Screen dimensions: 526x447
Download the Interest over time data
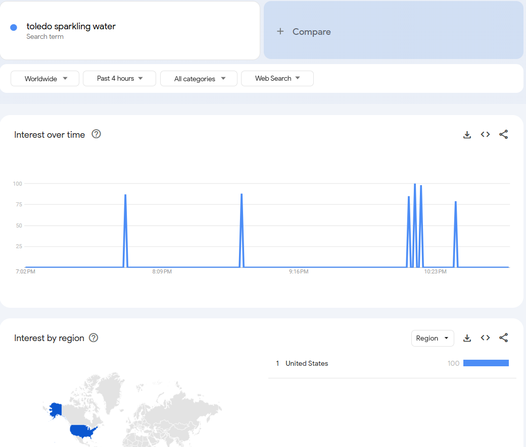click(467, 135)
